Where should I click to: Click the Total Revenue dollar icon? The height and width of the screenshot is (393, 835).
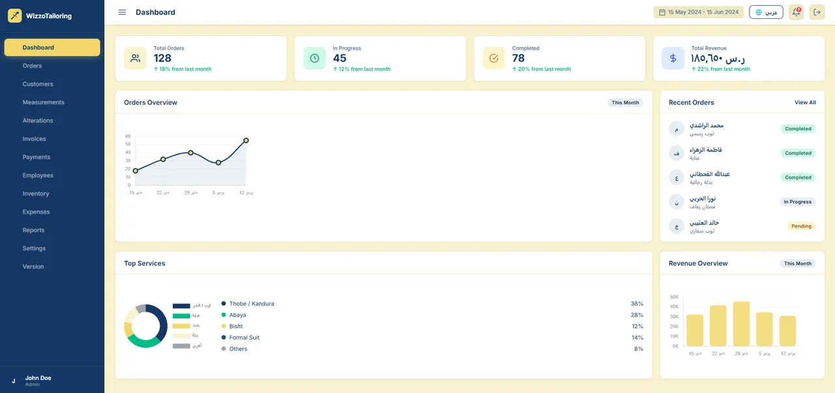(x=673, y=58)
